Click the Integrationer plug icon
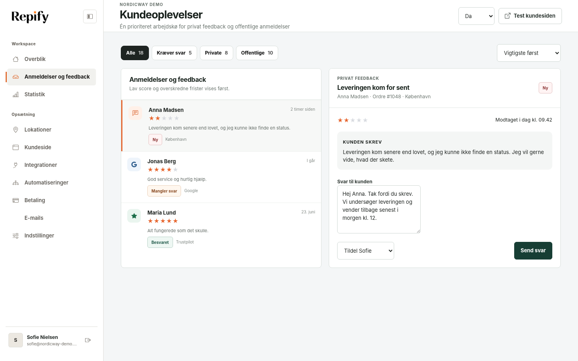This screenshot has height=361, width=578. pos(16,165)
